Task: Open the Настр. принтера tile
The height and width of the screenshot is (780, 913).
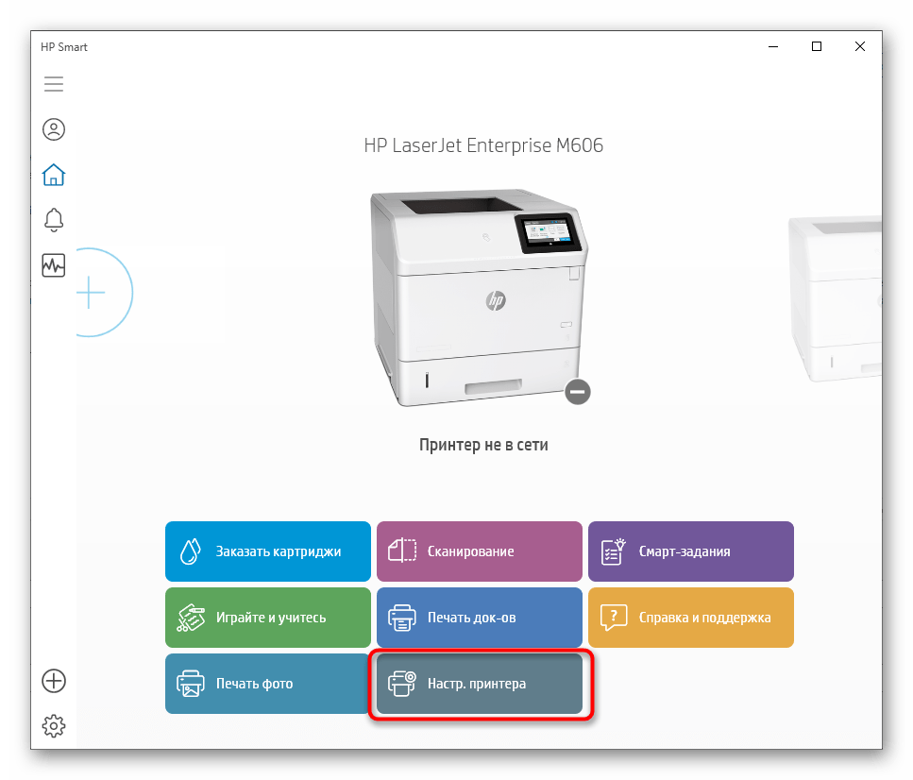Action: pos(479,684)
